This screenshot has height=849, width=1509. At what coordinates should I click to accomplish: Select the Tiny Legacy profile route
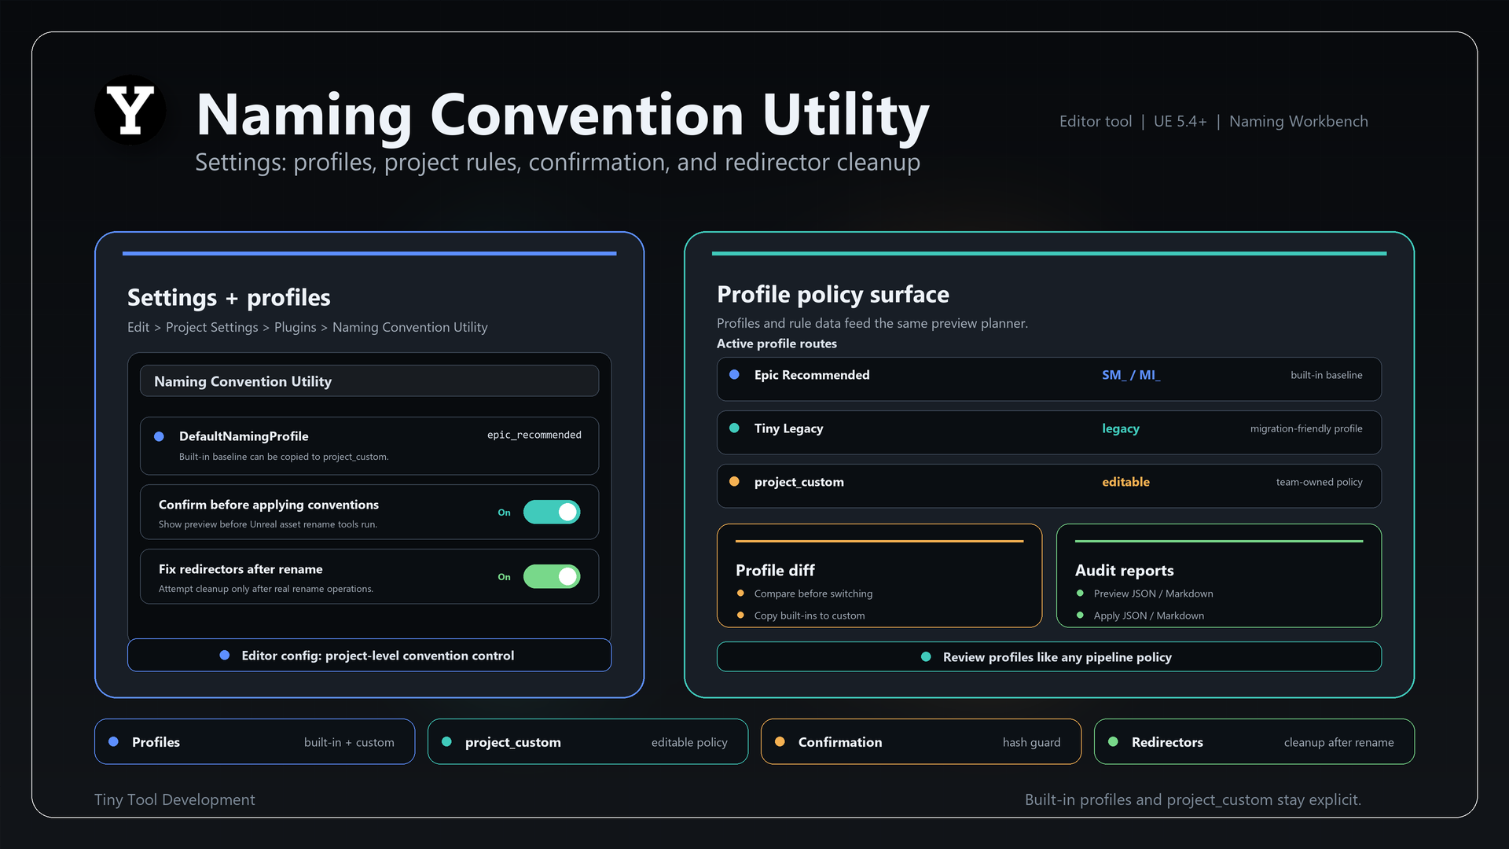1049,432
